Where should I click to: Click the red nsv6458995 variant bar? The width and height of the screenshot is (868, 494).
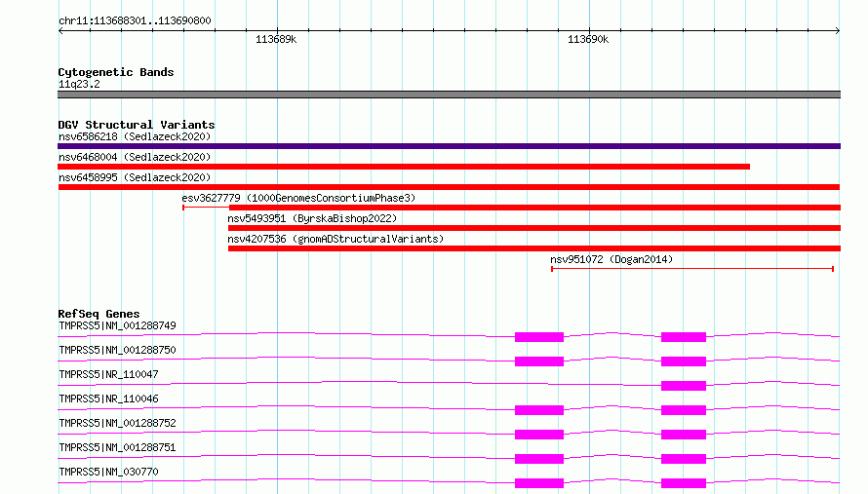[449, 187]
